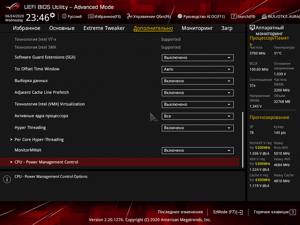Click Последнее изменение button

coord(180,212)
